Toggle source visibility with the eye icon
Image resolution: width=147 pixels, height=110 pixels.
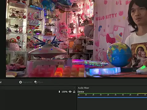[x=70, y=92]
